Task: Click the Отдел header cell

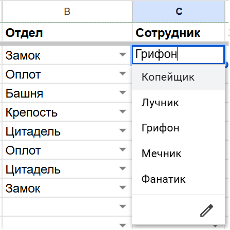Action: (67, 32)
